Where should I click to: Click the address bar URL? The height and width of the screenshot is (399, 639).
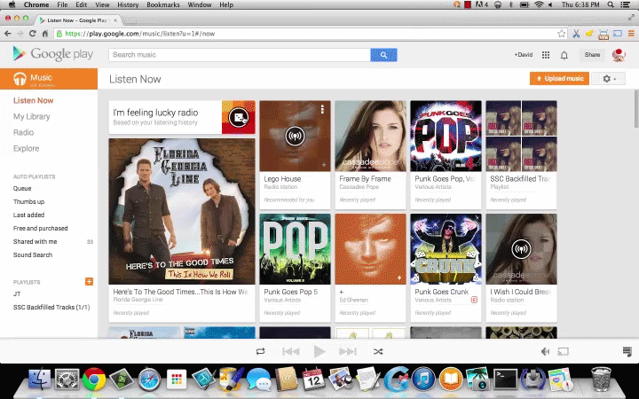point(140,34)
